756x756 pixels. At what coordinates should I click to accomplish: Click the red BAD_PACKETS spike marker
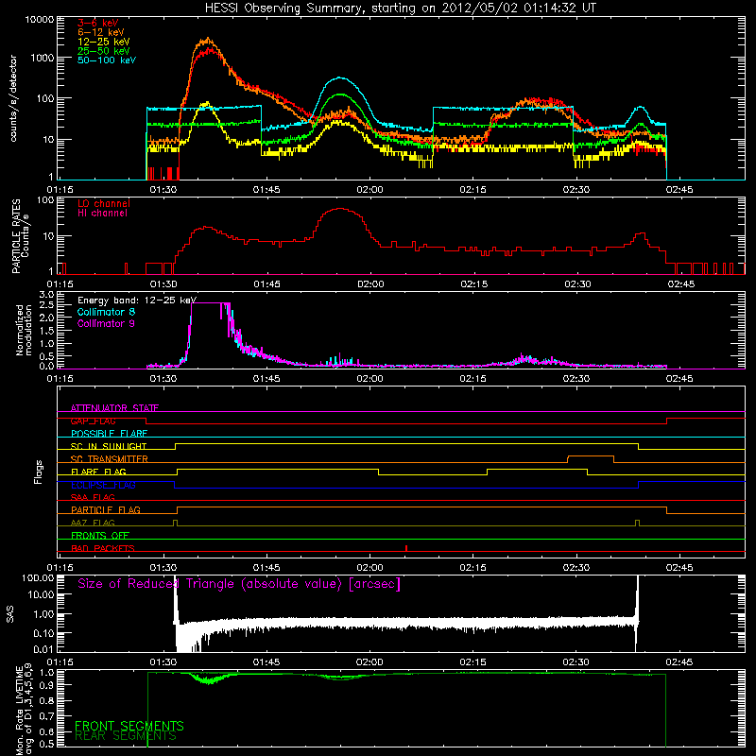[406, 548]
